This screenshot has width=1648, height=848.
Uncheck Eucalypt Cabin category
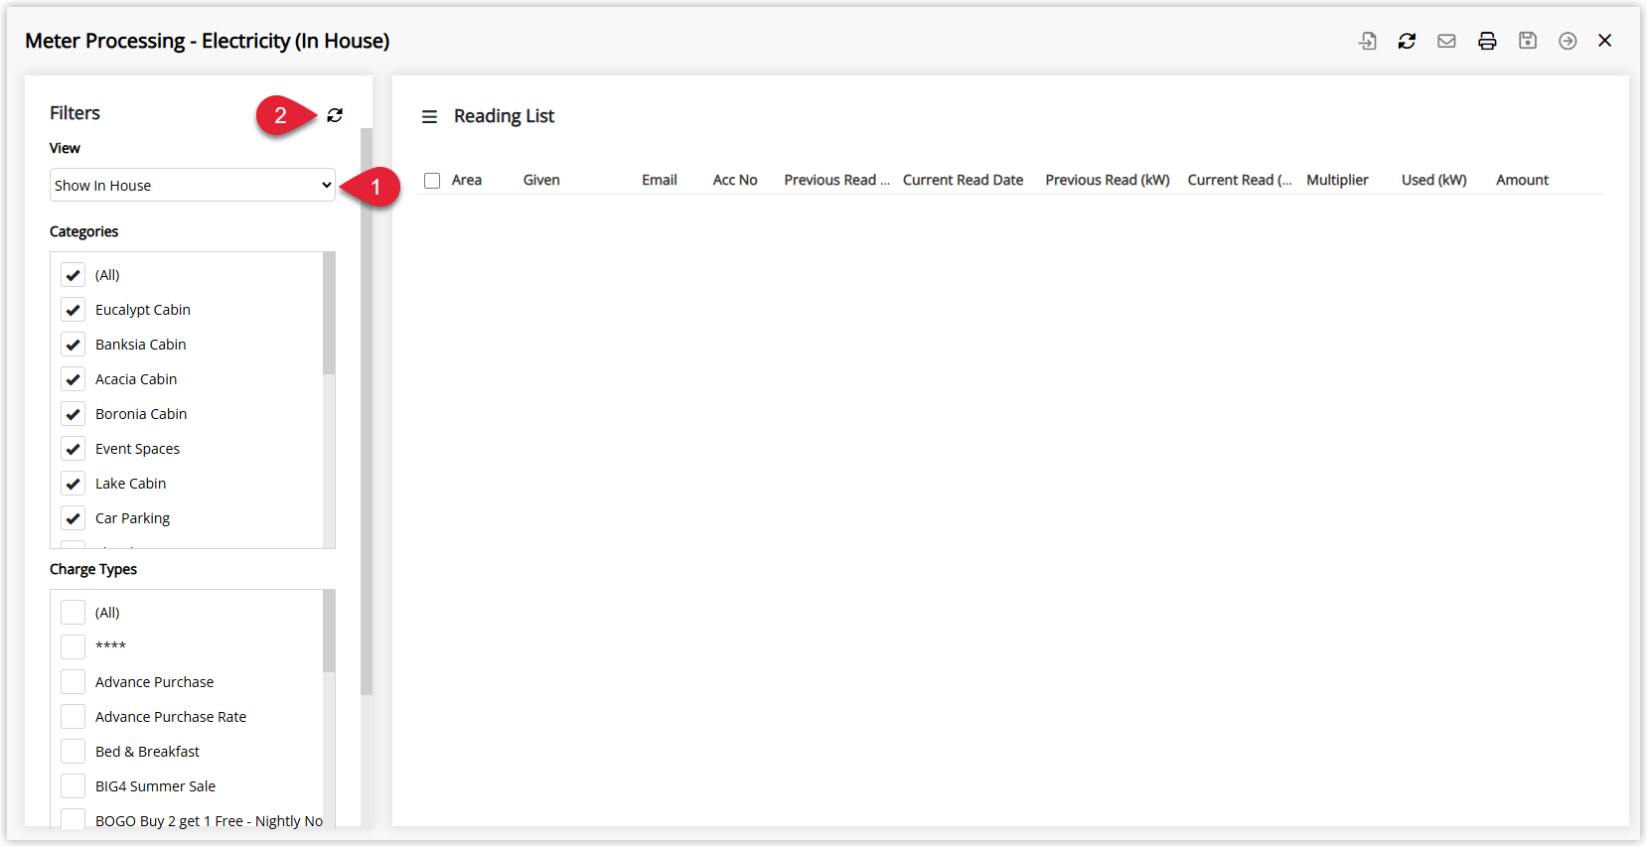(x=73, y=310)
